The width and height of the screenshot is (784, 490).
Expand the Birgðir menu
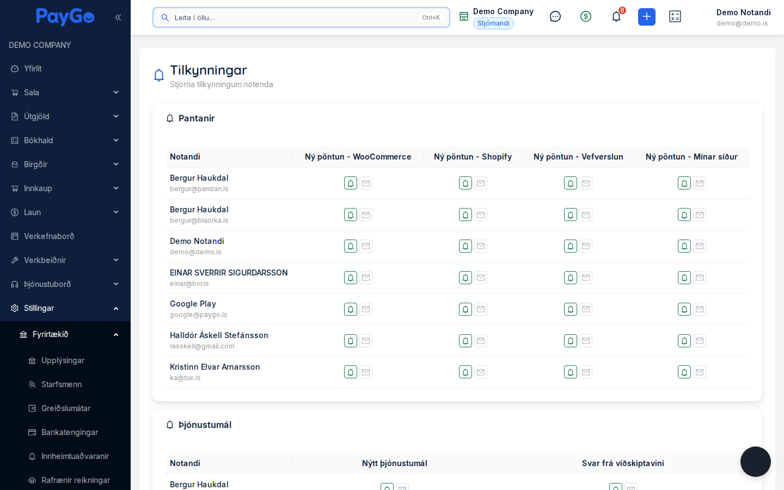coord(65,164)
